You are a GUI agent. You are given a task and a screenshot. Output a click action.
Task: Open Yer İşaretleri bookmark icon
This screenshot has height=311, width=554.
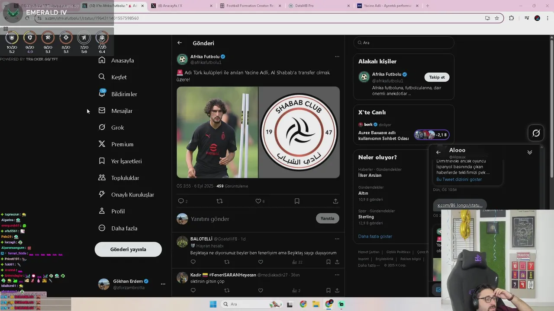tap(102, 161)
